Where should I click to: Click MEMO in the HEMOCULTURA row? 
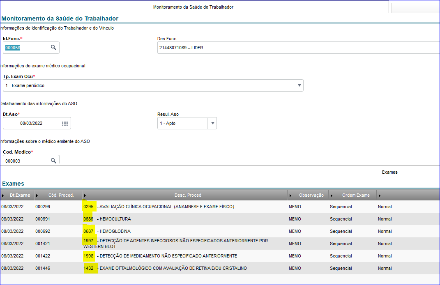pyautogui.click(x=295, y=219)
